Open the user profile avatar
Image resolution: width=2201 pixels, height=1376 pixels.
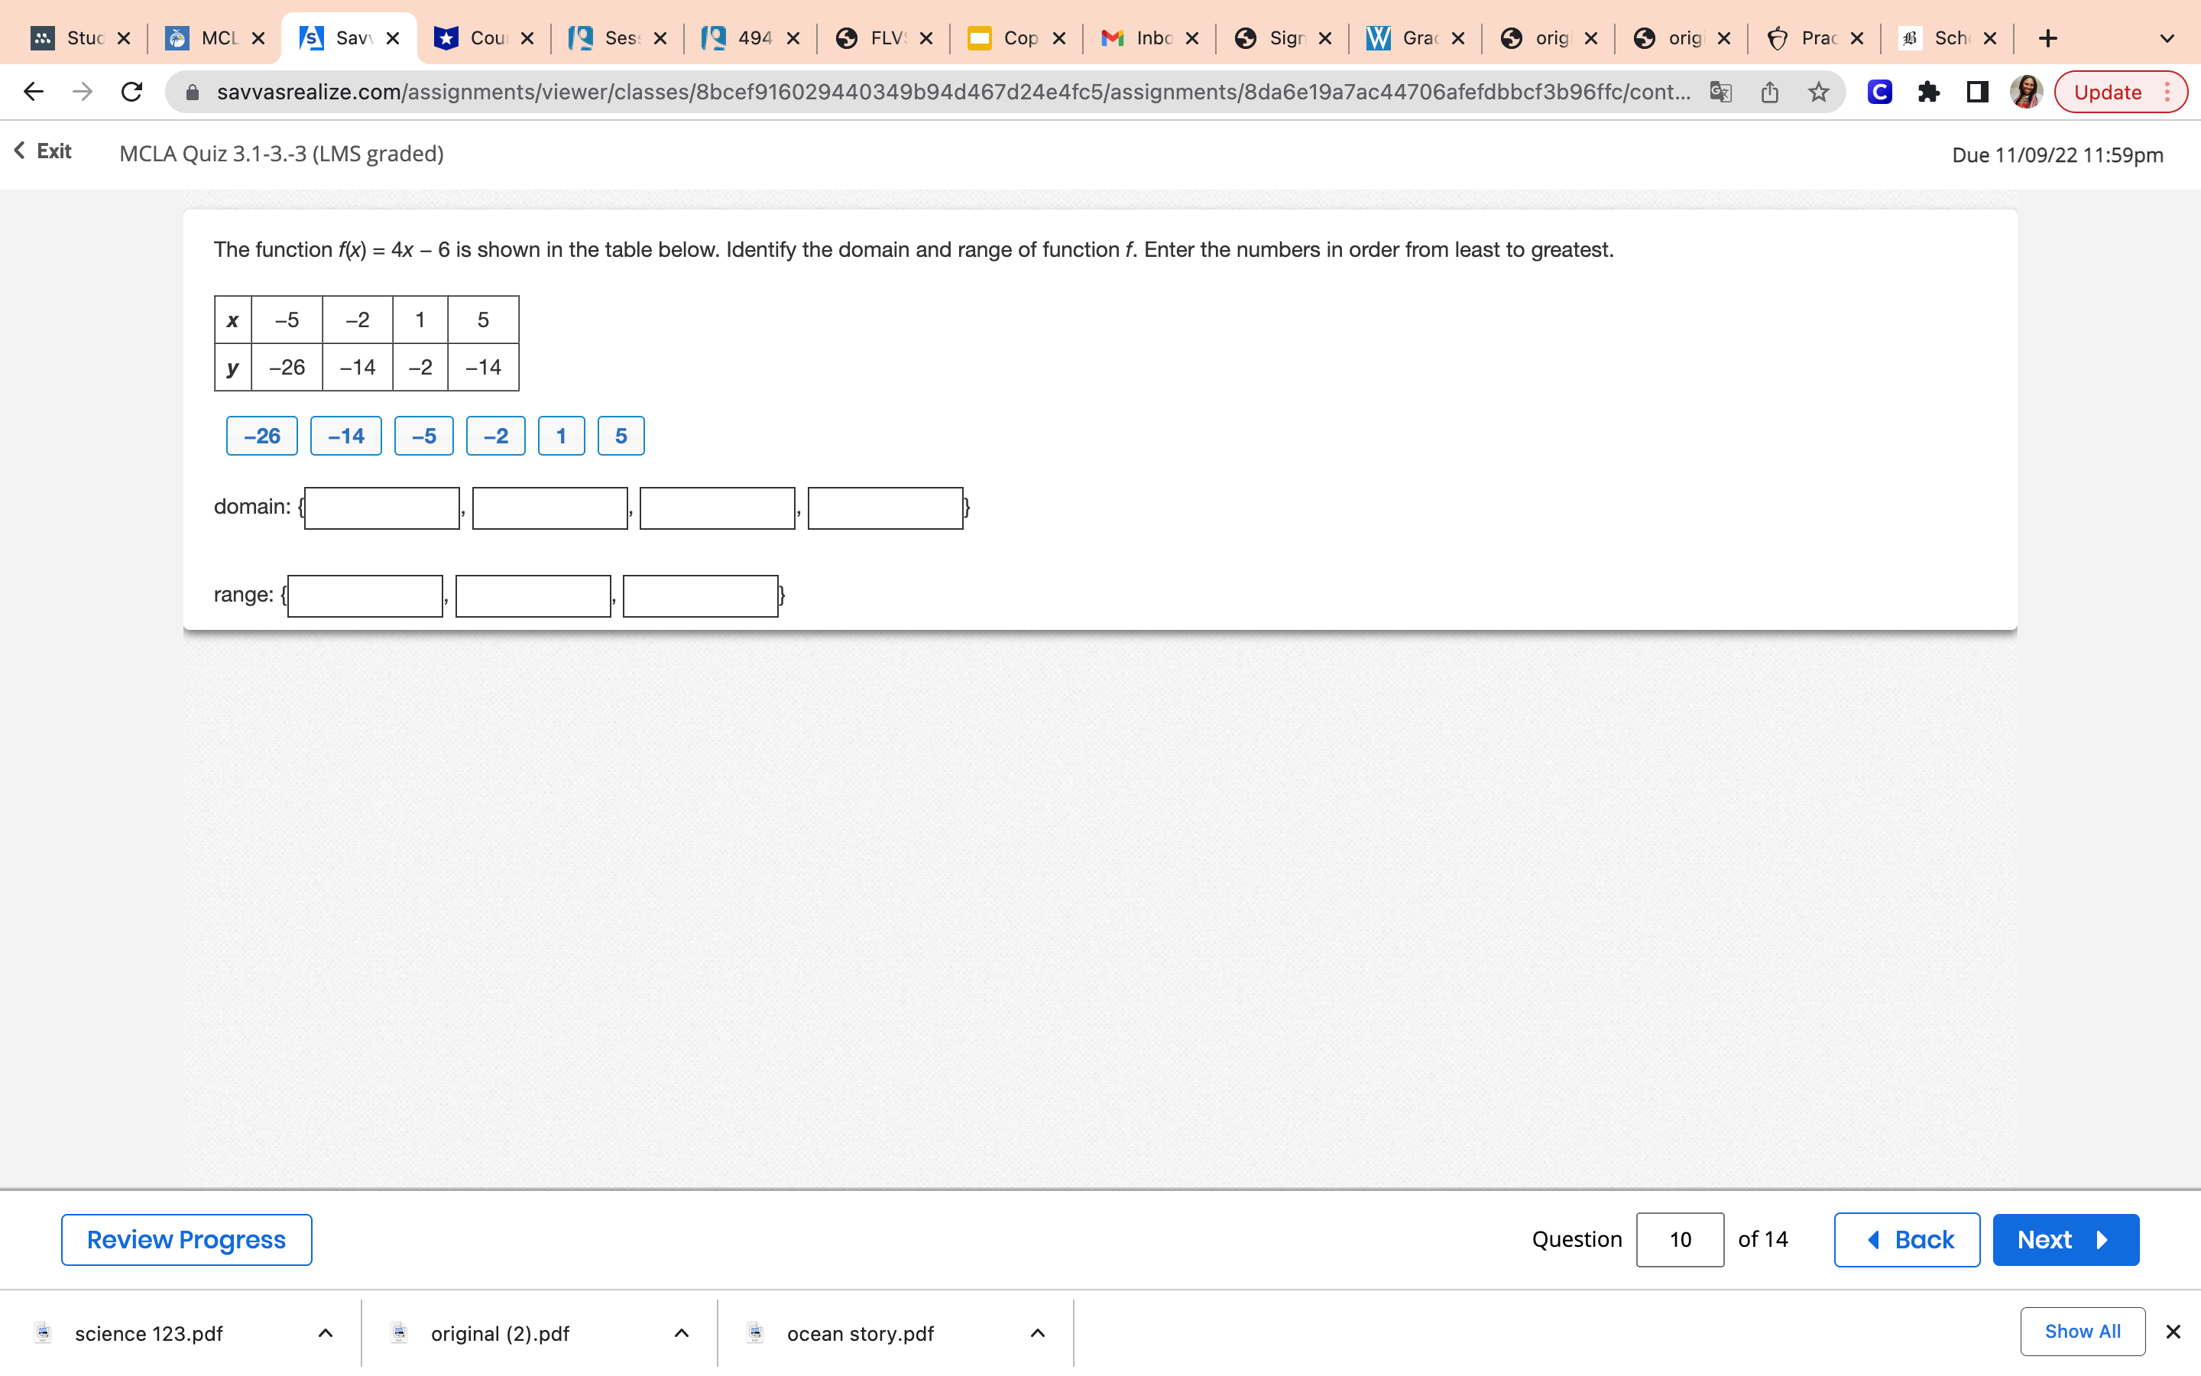tap(2025, 92)
